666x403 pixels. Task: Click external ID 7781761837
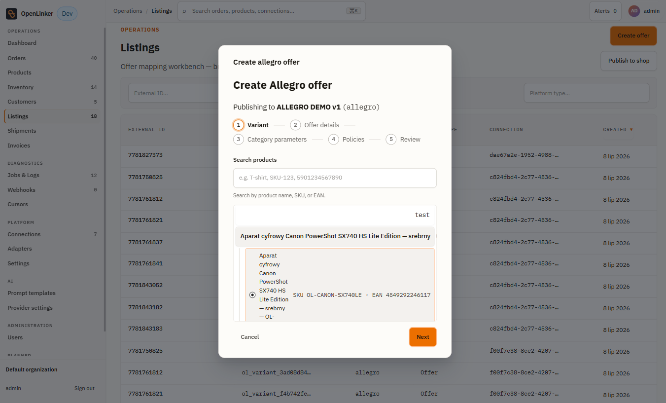[x=145, y=242]
